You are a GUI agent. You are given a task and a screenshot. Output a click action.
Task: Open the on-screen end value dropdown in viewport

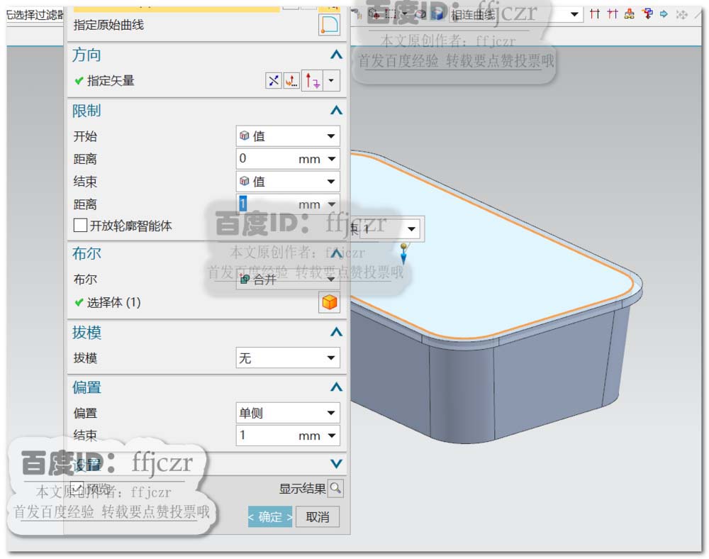point(411,229)
